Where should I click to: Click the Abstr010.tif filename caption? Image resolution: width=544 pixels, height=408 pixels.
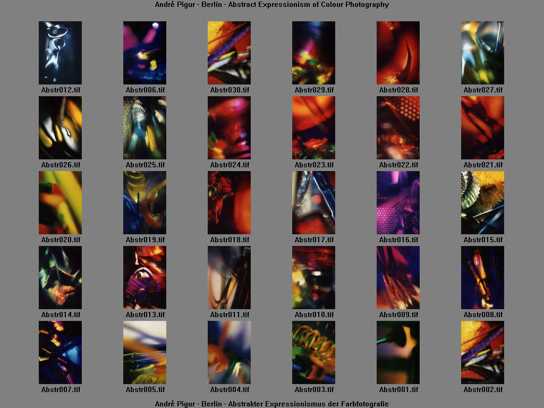(x=314, y=314)
